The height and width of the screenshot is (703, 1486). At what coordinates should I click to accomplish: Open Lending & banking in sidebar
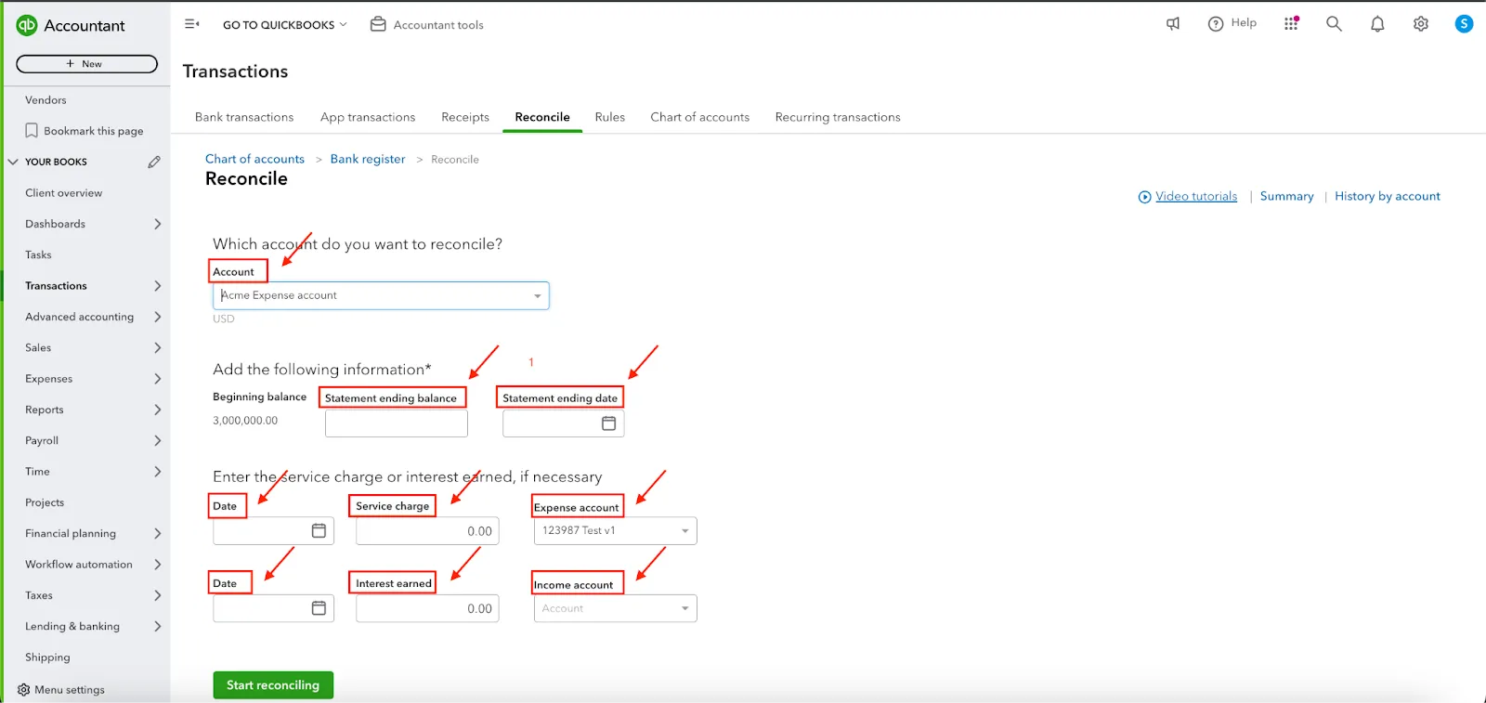(x=72, y=626)
